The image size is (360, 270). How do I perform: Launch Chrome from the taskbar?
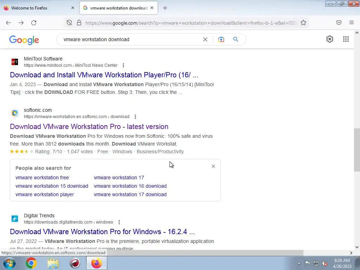point(31,263)
